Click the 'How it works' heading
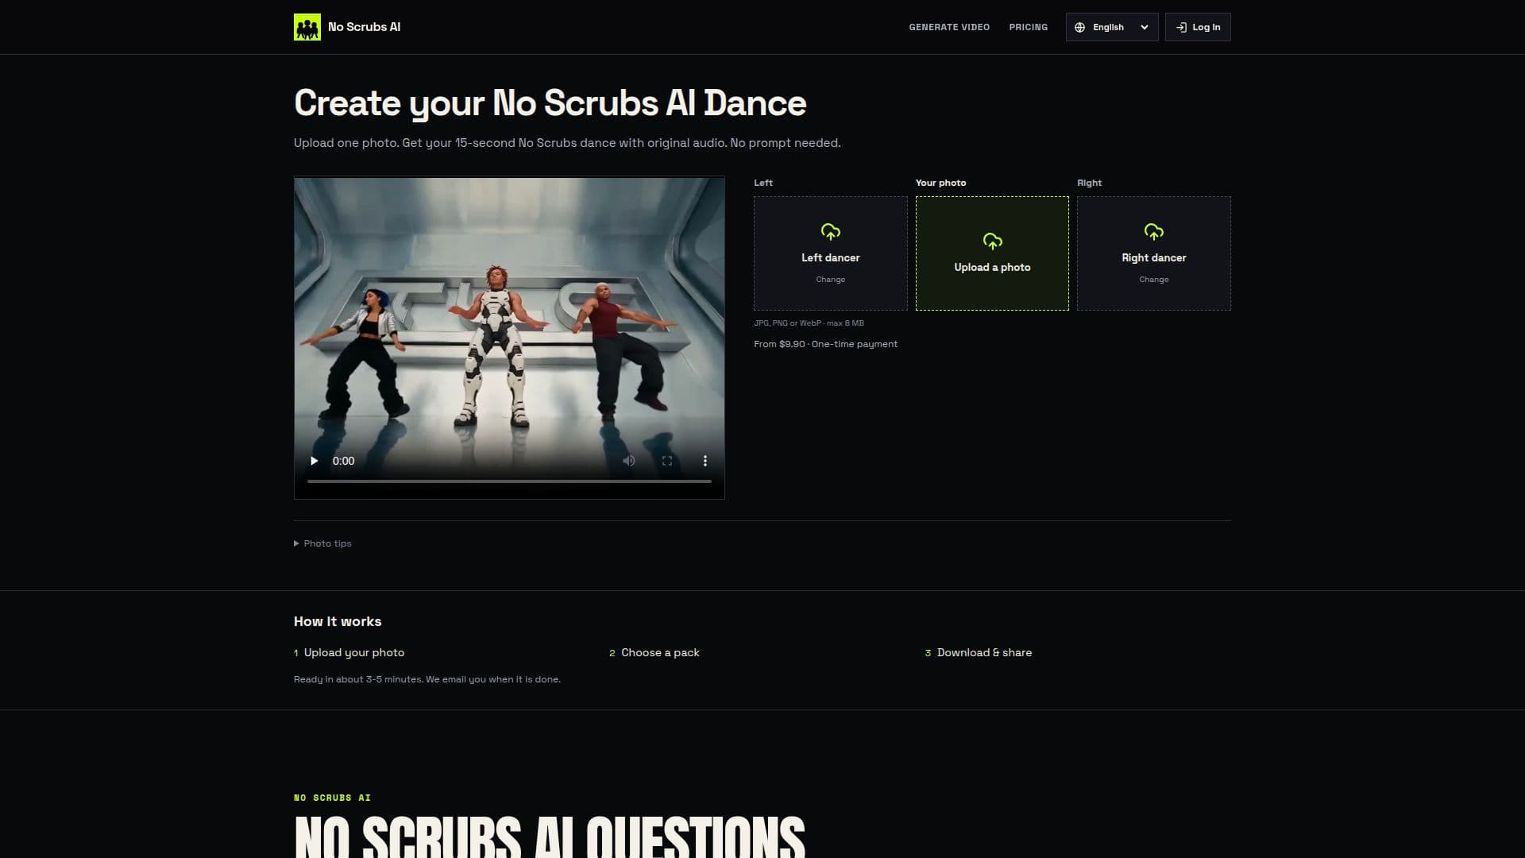 pyautogui.click(x=338, y=621)
